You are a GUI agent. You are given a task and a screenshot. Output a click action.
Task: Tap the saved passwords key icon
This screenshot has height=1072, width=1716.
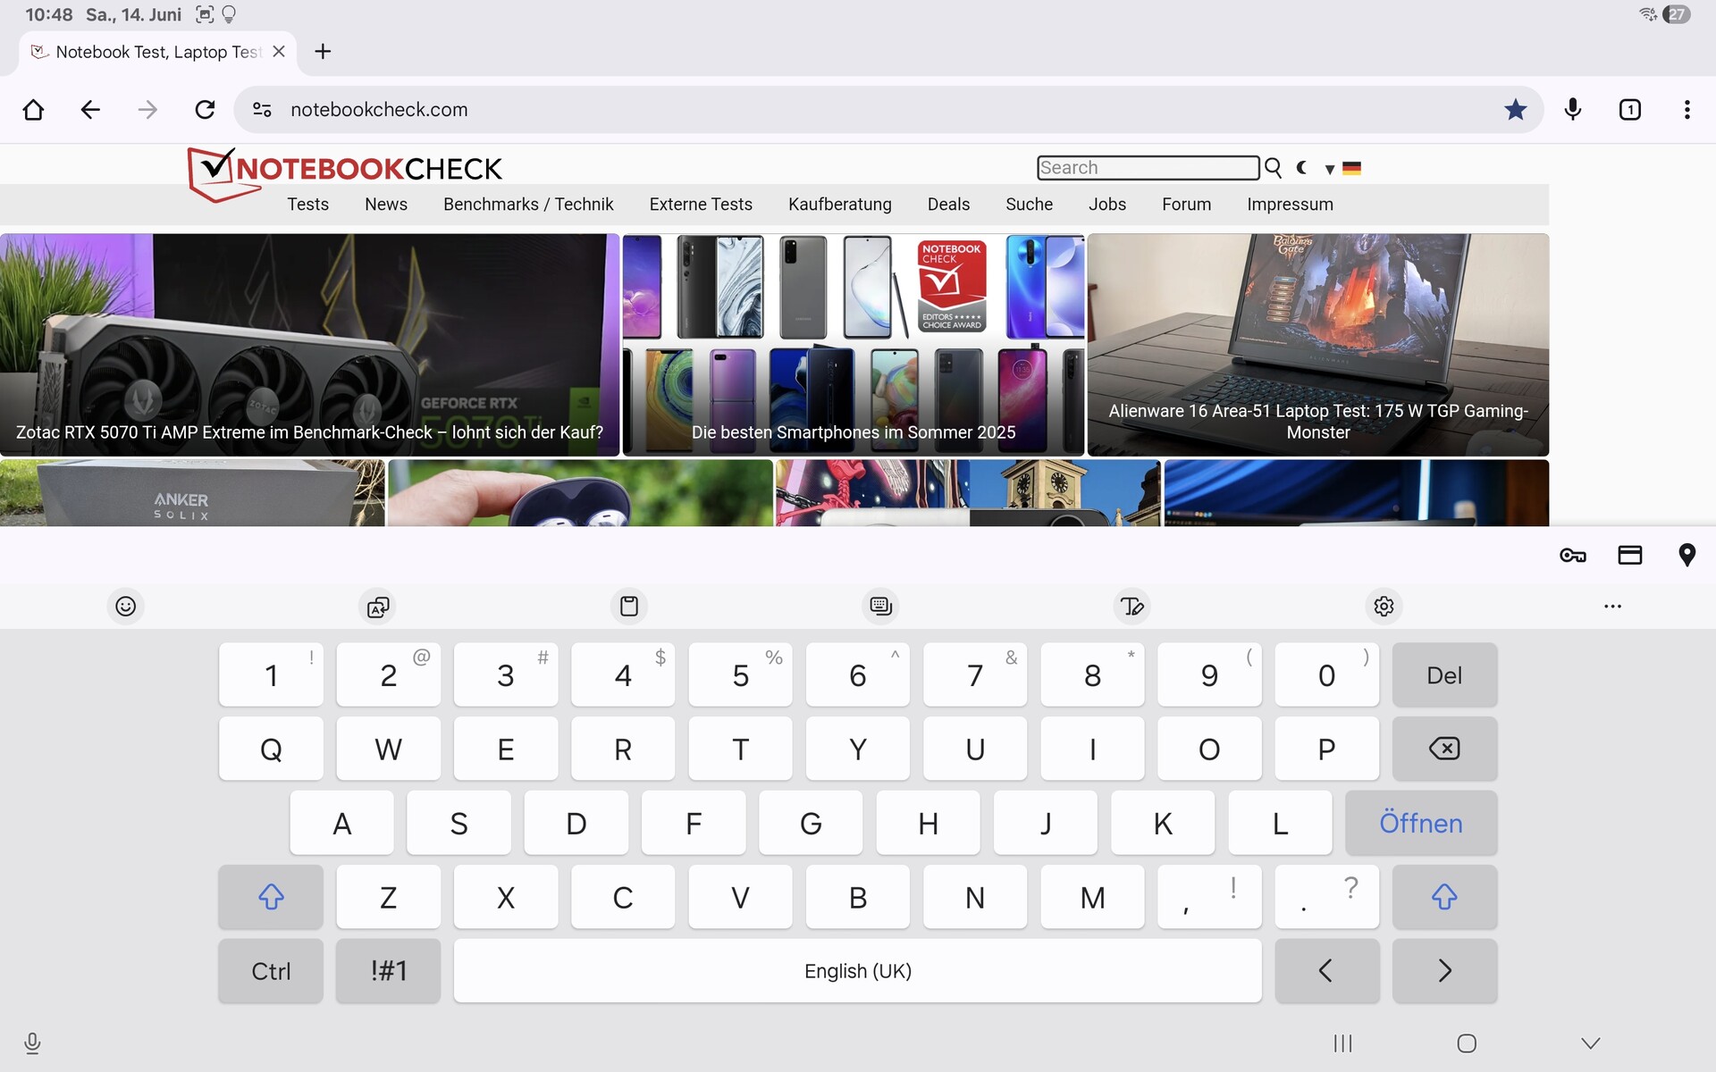[1572, 556]
